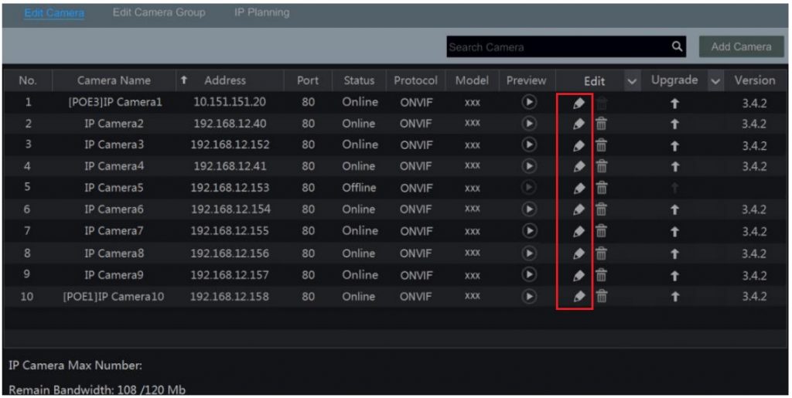Viewport: 792px width, 398px height.
Task: Click the search magnifier icon
Action: coord(678,47)
